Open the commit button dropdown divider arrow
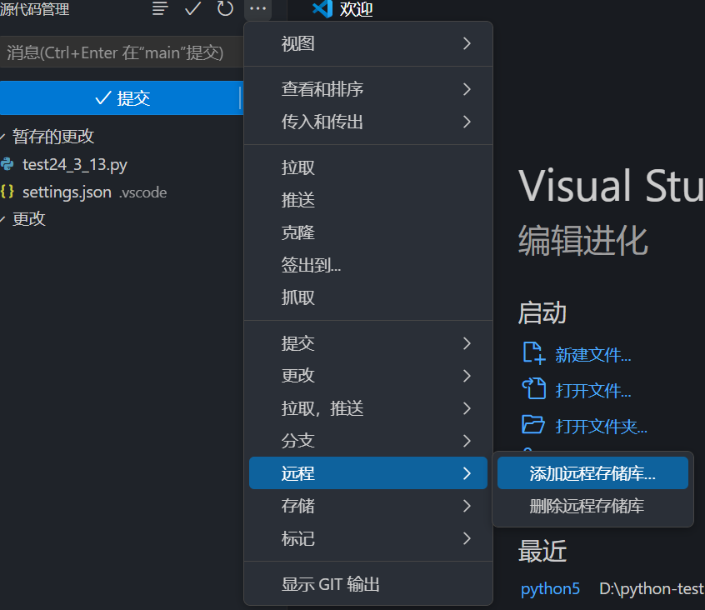This screenshot has width=705, height=610. 241,98
